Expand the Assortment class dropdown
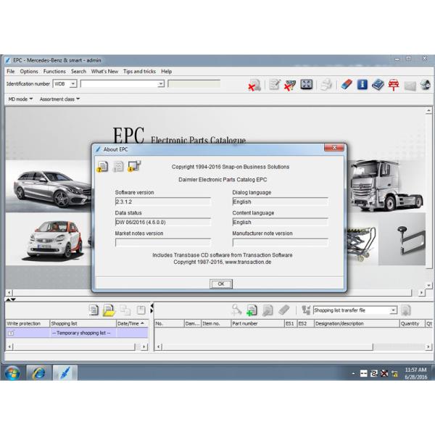The image size is (435, 435). click(x=59, y=99)
